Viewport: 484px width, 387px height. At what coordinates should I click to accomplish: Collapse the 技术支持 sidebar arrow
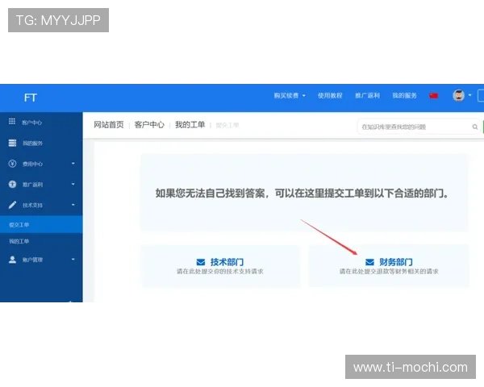click(73, 205)
